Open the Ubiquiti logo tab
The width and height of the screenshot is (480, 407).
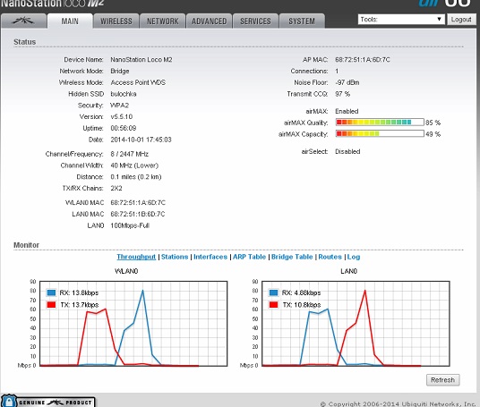pos(23,21)
